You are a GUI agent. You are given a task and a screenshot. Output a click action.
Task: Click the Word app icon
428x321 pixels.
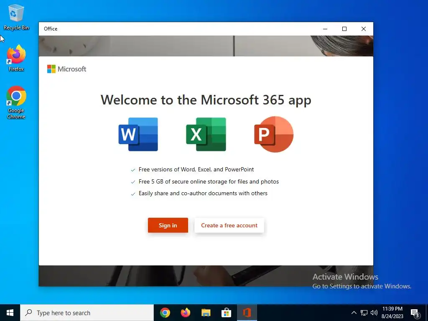pyautogui.click(x=138, y=134)
